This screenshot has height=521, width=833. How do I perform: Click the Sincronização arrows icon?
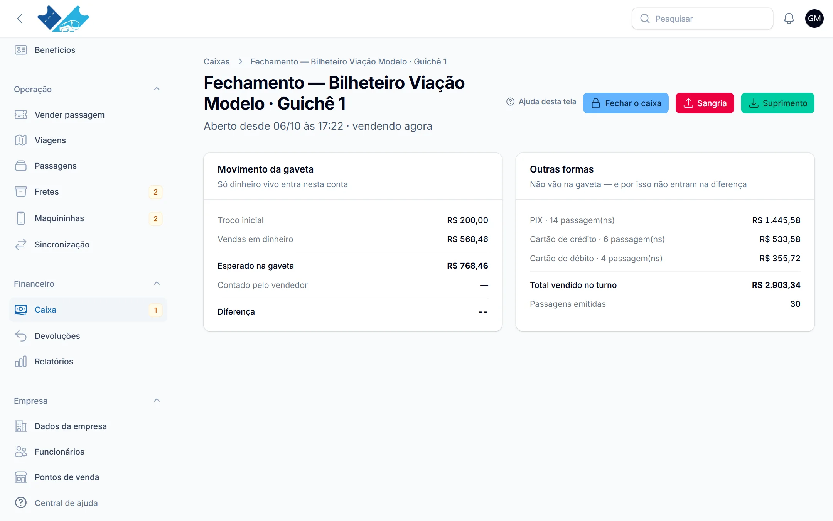point(21,244)
